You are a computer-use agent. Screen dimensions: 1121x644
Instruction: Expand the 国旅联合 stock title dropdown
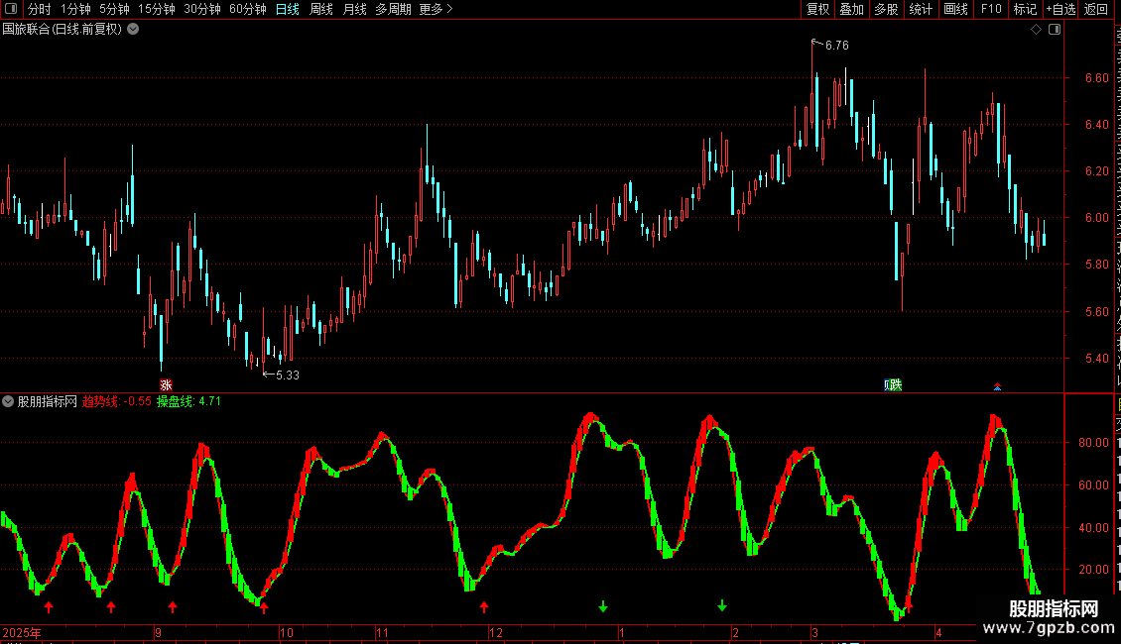click(x=133, y=30)
